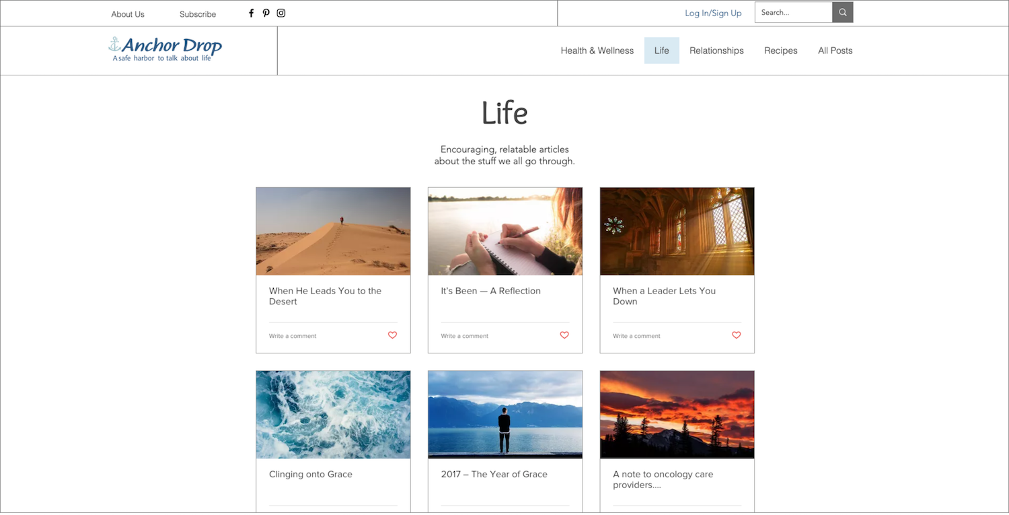The width and height of the screenshot is (1009, 515).
Task: Open the Facebook social icon
Action: [251, 13]
